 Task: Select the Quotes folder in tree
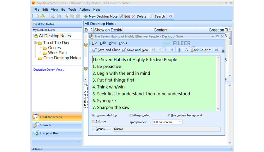[54, 48]
